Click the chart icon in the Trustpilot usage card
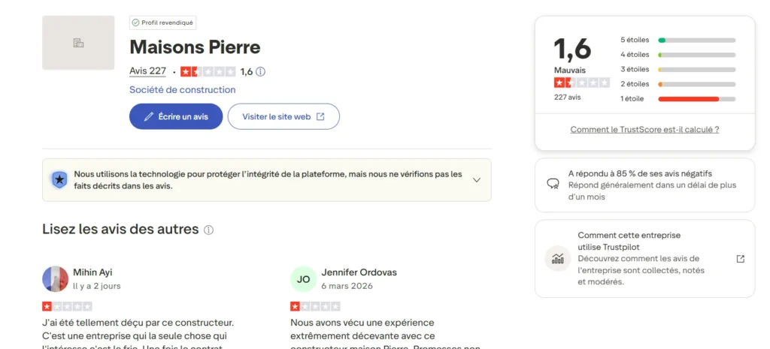This screenshot has height=349, width=770. coord(557,259)
